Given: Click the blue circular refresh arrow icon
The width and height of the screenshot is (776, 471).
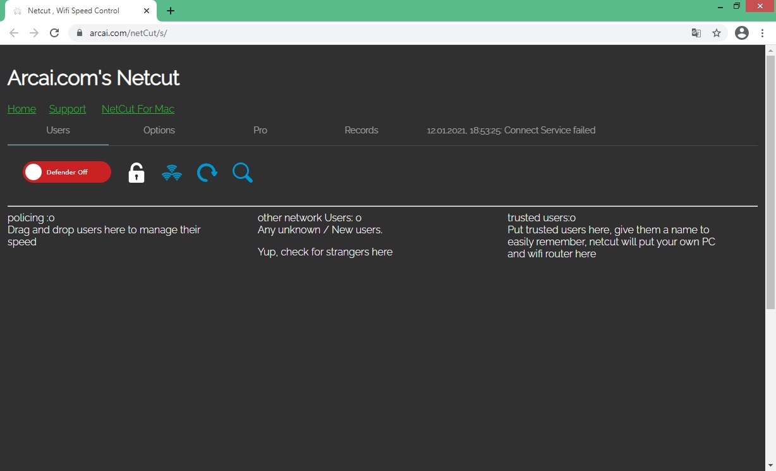Looking at the screenshot, I should coord(207,173).
